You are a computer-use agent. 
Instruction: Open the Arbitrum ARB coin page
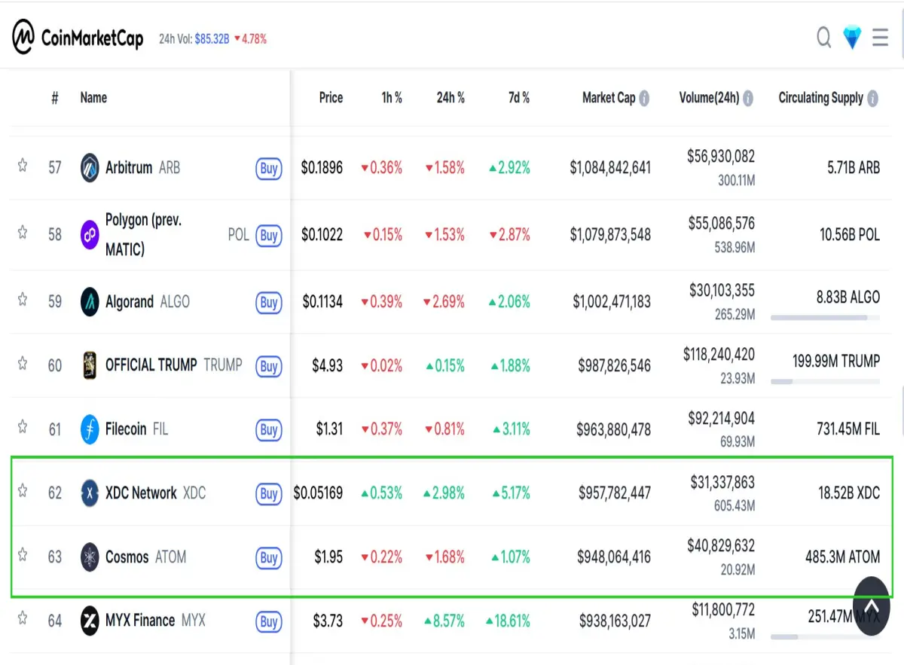(142, 167)
